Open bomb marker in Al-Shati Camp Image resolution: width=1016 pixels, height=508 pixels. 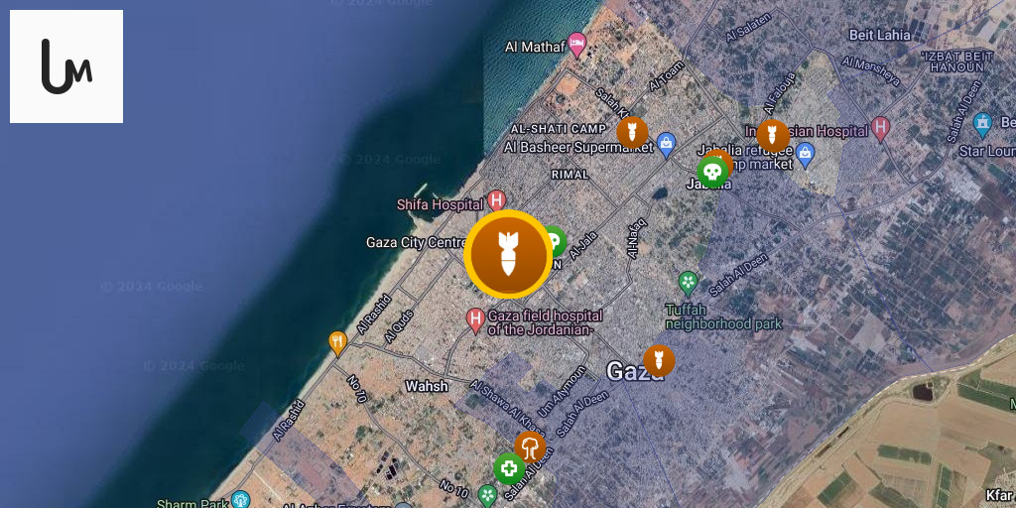[x=632, y=133]
